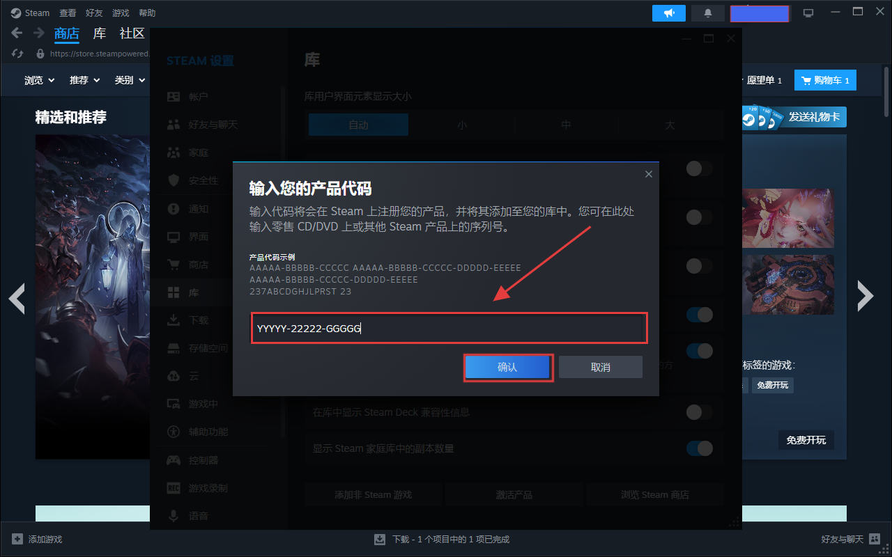Go forward with the right arrow icon
Viewport: 892px width, 557px height.
[38, 33]
